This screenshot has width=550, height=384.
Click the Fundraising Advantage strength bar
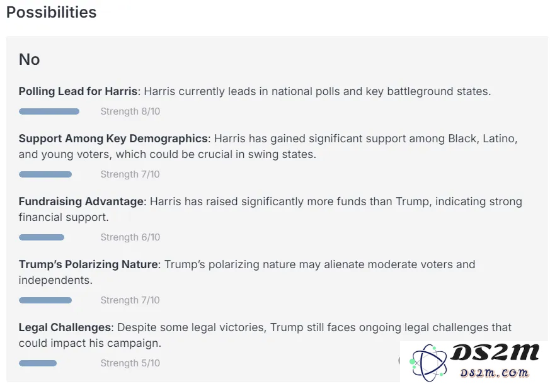pos(42,237)
